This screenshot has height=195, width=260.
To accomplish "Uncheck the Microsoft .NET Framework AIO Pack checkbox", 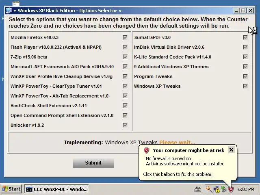I will (x=125, y=67).
